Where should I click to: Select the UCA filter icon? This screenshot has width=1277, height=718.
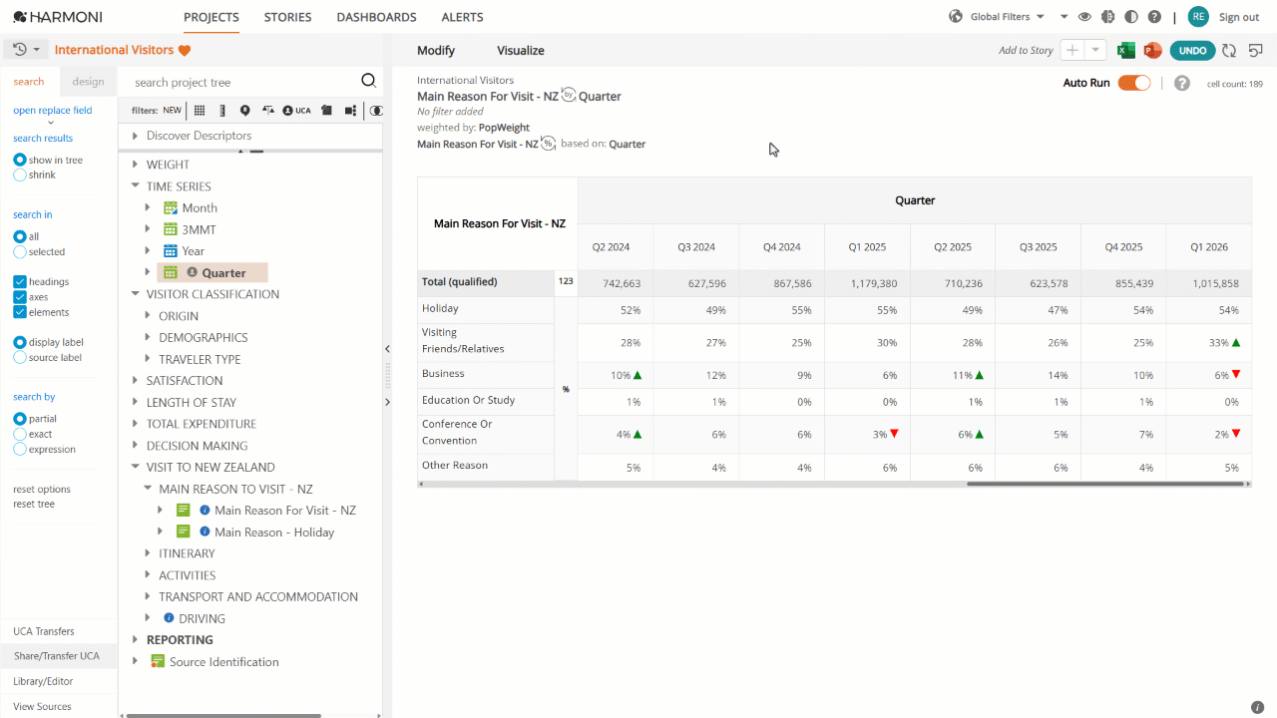coord(296,111)
